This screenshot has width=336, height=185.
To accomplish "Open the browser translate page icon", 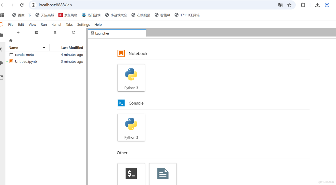I will [280, 5].
